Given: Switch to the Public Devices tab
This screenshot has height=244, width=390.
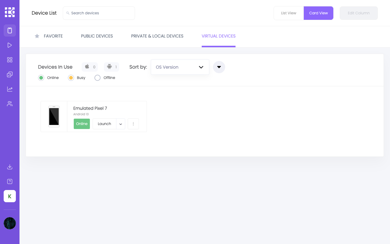Looking at the screenshot, I should pos(97,36).
